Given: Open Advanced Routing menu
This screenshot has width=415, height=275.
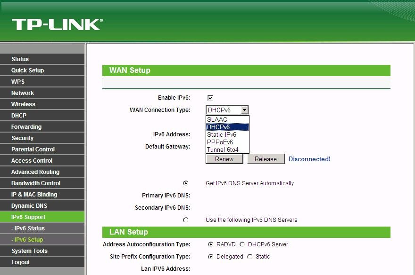Looking at the screenshot, I should (42, 172).
